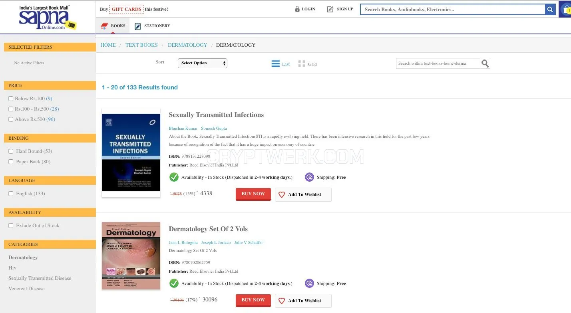Click search-within-category magnifier icon
The image size is (571, 313).
point(485,63)
